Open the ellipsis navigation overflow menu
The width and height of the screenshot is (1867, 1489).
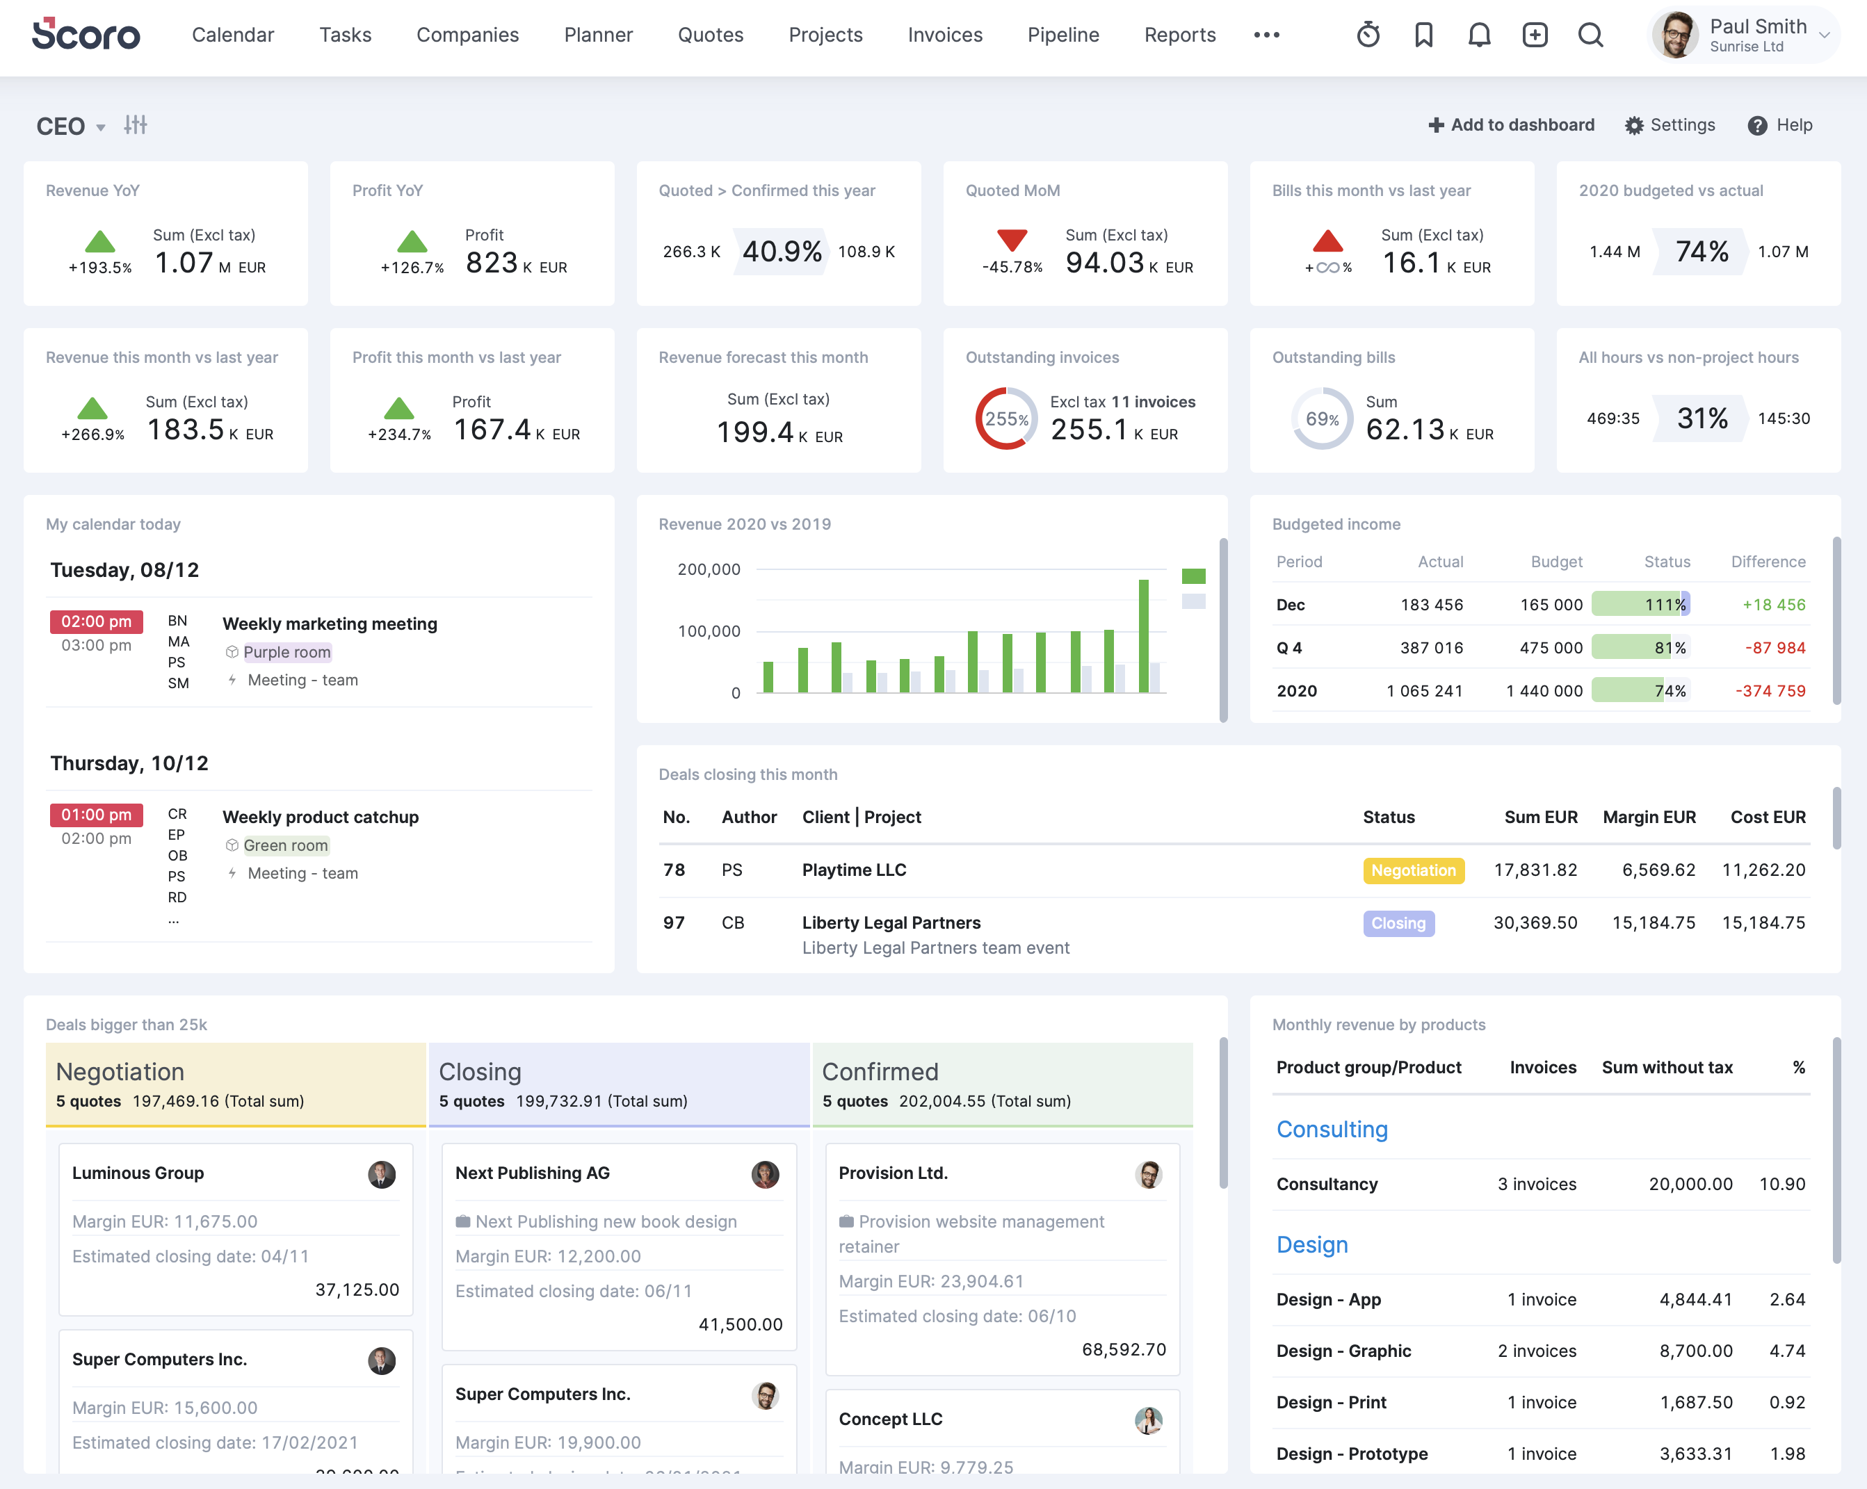click(x=1268, y=35)
